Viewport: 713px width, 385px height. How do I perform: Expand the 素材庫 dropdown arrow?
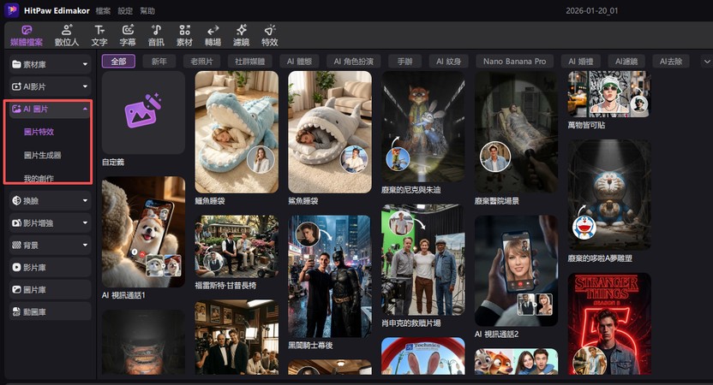point(85,64)
